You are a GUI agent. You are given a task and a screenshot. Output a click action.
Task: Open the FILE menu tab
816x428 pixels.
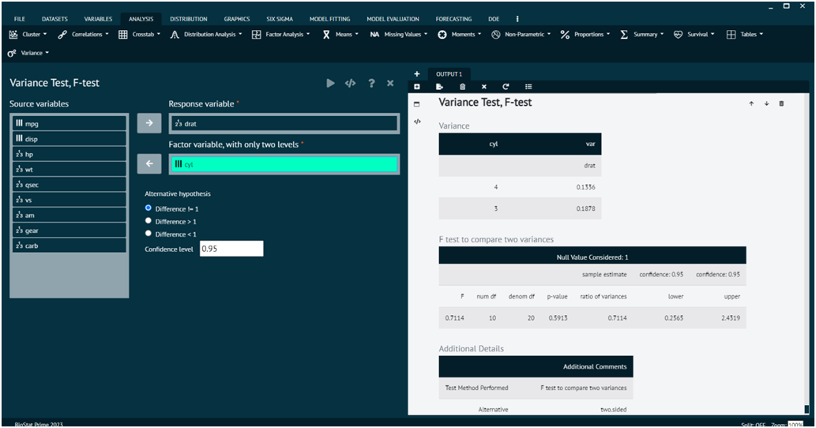point(20,19)
